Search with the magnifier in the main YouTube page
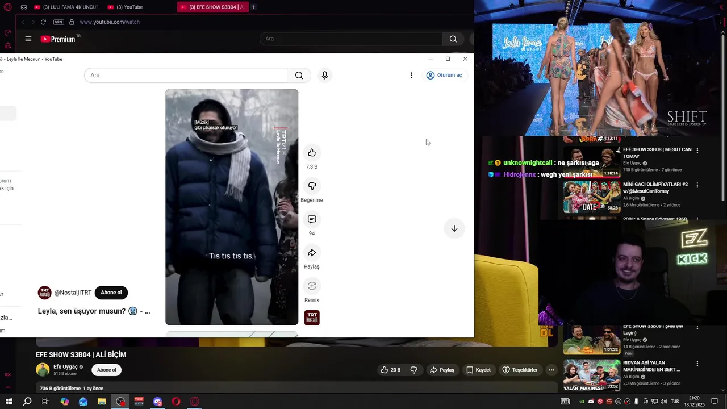 click(x=453, y=39)
